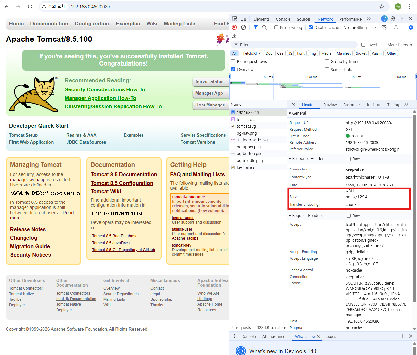Viewport: 417px width, 355px height.
Task: Reload the page with refresh icon
Action: click(30, 7)
